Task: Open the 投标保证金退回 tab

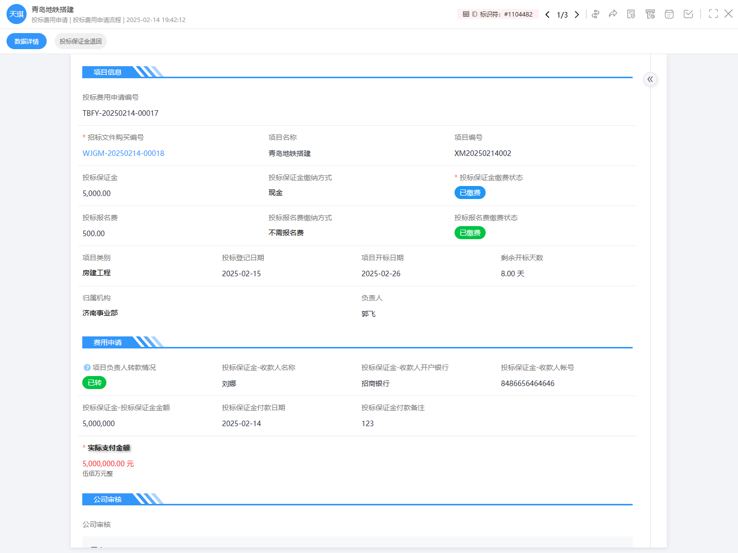Action: coord(80,41)
